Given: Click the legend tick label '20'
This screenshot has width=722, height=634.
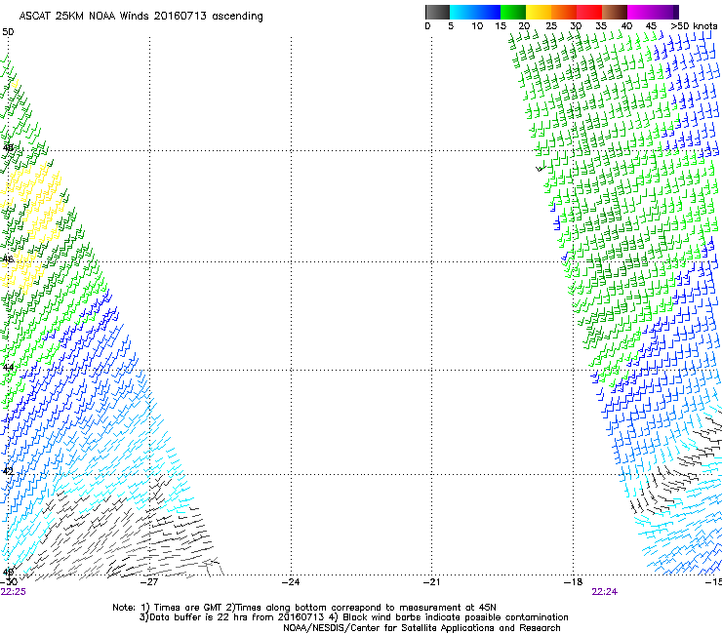Looking at the screenshot, I should (525, 26).
